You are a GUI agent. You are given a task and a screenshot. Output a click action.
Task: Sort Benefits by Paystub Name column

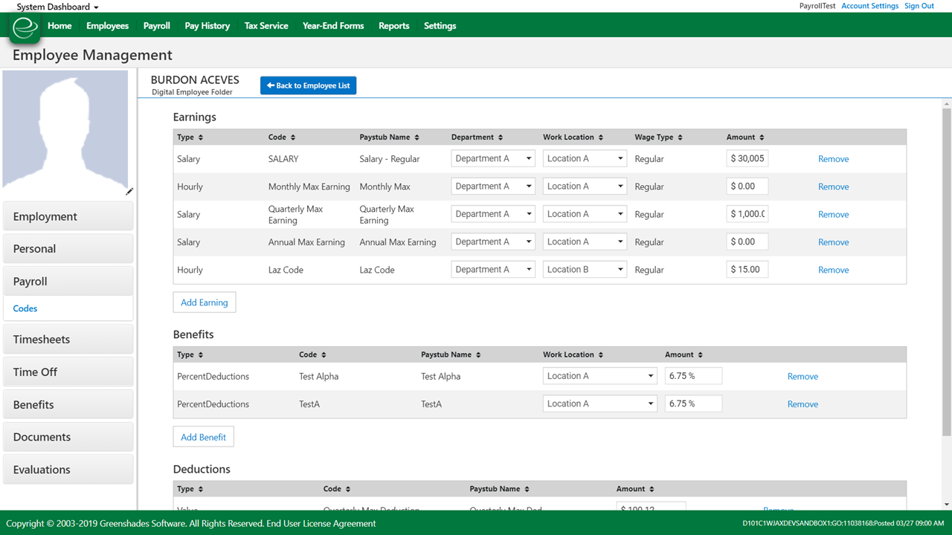(x=478, y=355)
